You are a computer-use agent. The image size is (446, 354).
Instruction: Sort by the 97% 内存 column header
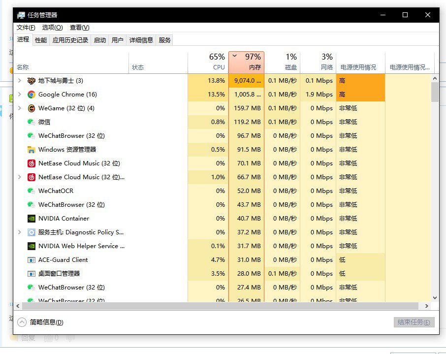246,63
